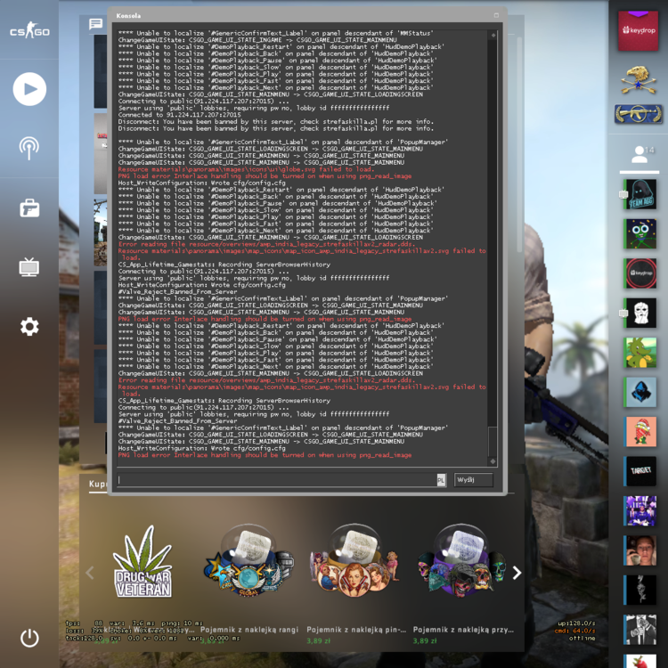Show next store items arrow
This screenshot has height=668, width=668.
pyautogui.click(x=517, y=573)
